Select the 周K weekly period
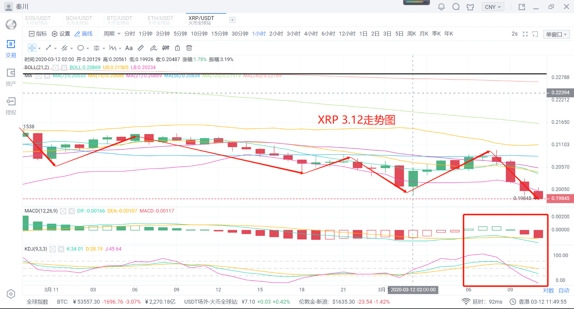 point(411,34)
